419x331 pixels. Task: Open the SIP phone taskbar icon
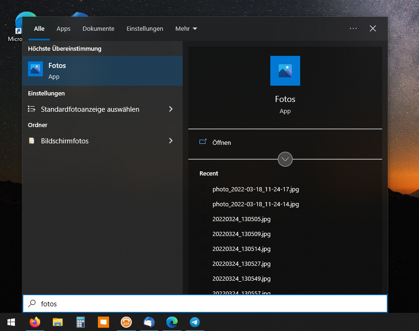pyautogui.click(x=126, y=322)
